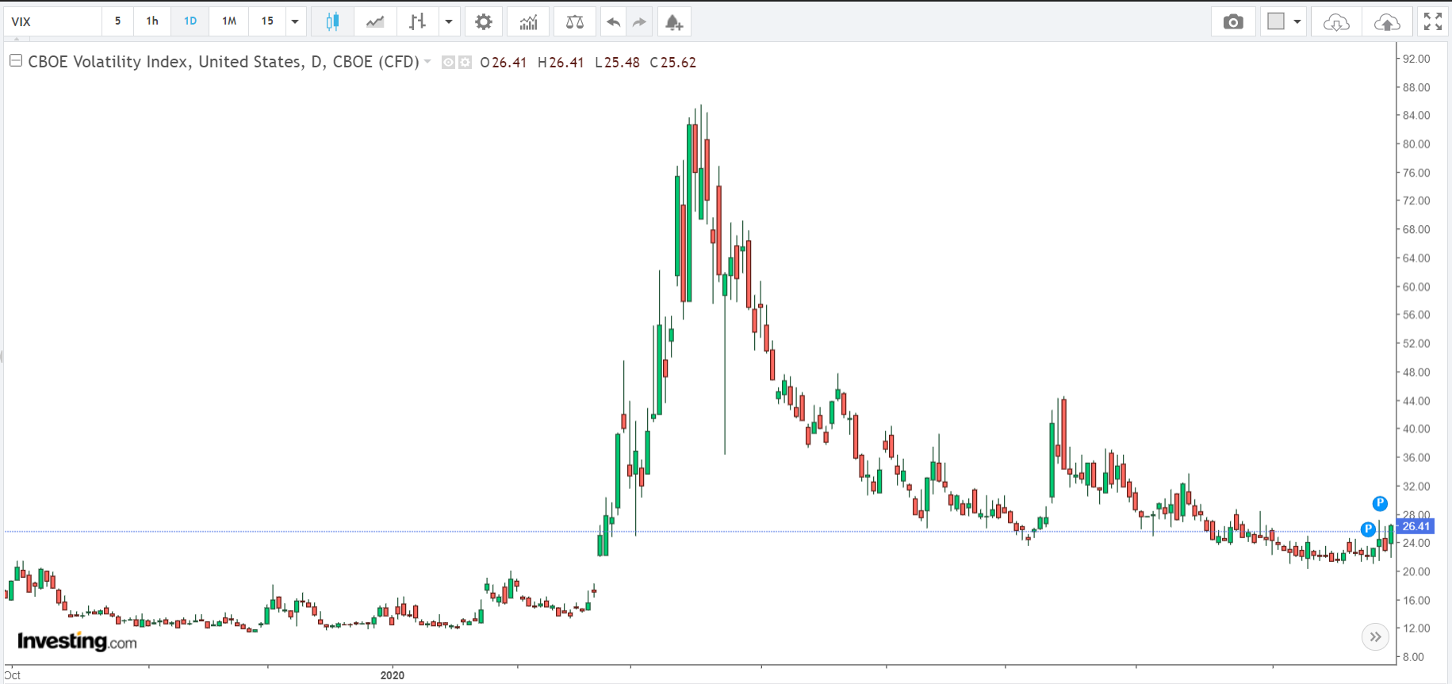Open the lower blue P marker
1452x684 pixels.
pyautogui.click(x=1368, y=529)
